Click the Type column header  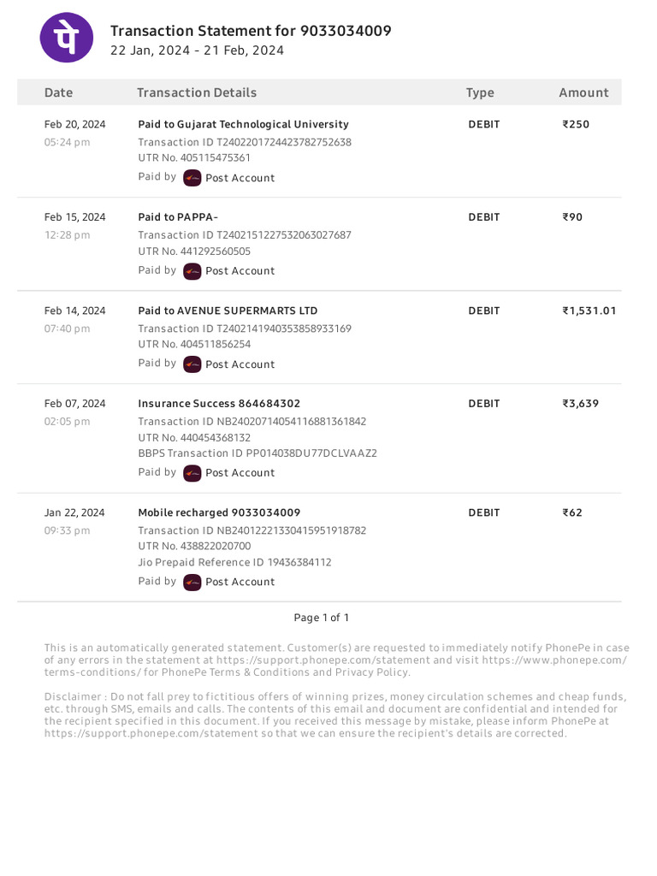(480, 92)
